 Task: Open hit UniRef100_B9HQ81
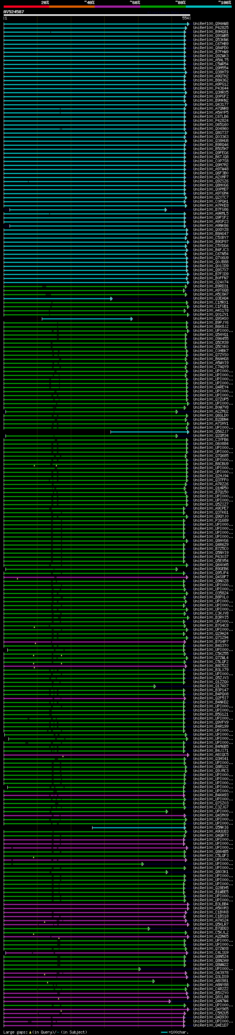pos(211,32)
